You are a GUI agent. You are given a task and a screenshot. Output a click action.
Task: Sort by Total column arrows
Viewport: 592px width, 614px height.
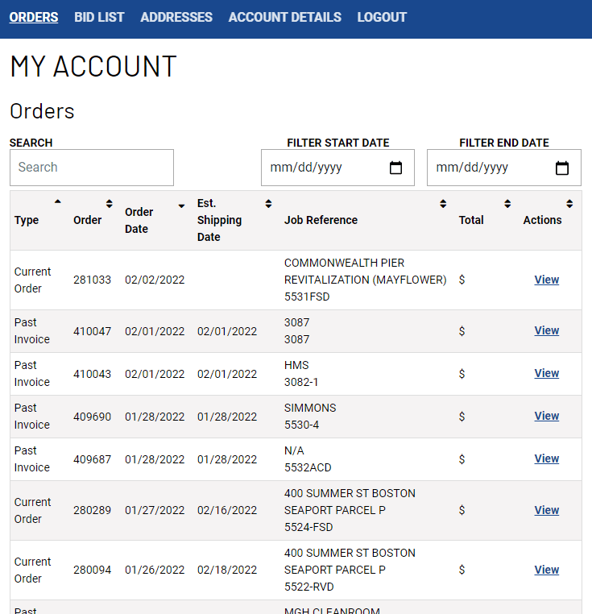point(507,204)
